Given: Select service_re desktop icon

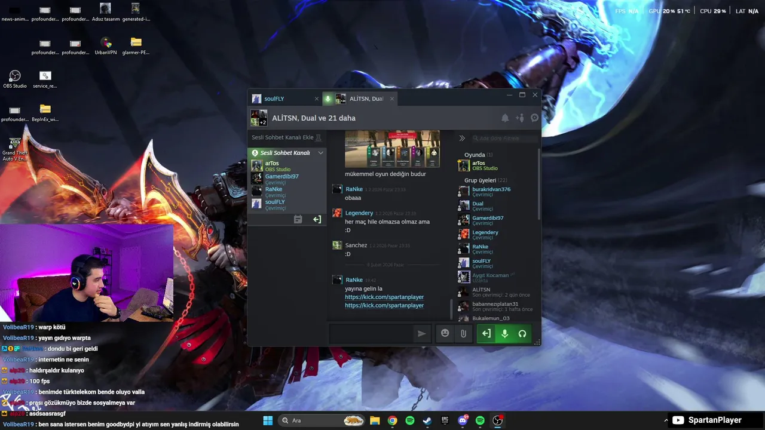Looking at the screenshot, I should [x=45, y=79].
